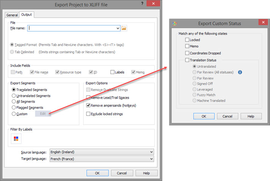Select the Machine Translated radio button
Image resolution: width=270 pixels, height=181 pixels.
pos(194,101)
